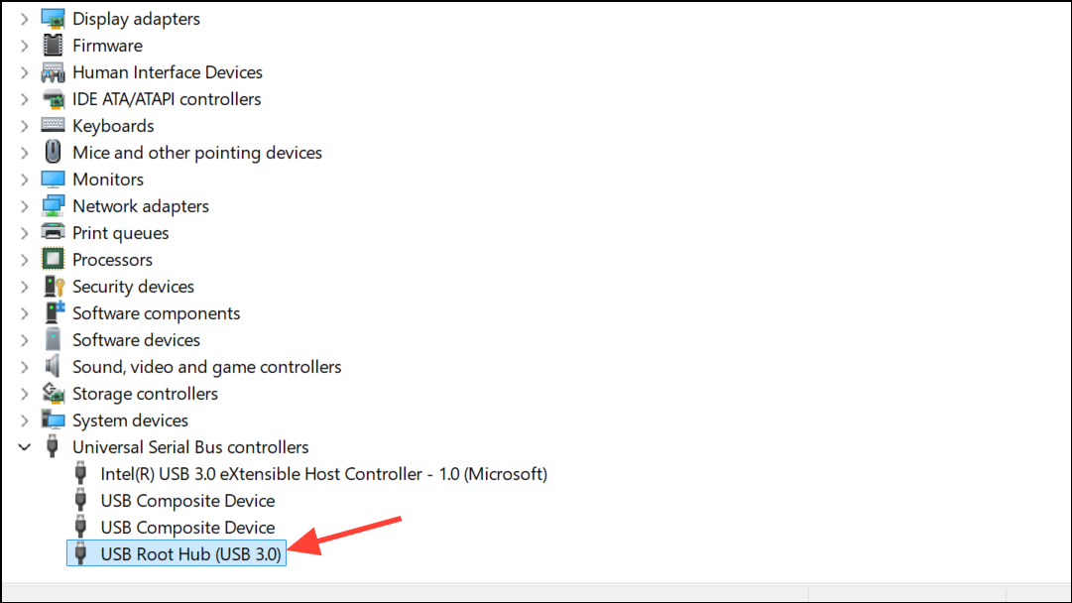Expand the Network adapters category
The image size is (1072, 603).
point(25,205)
